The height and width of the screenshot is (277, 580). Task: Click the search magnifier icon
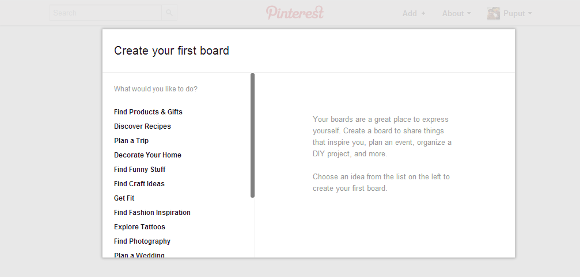[169, 13]
